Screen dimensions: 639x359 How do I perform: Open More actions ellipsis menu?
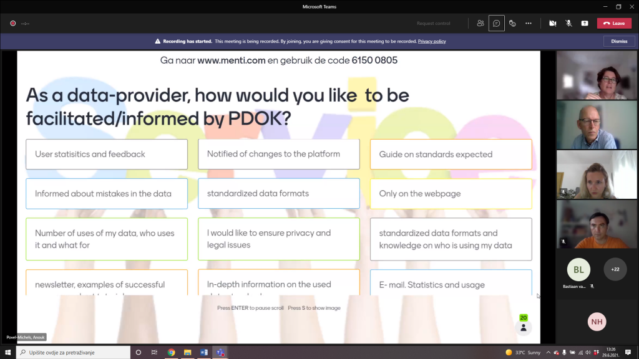529,23
